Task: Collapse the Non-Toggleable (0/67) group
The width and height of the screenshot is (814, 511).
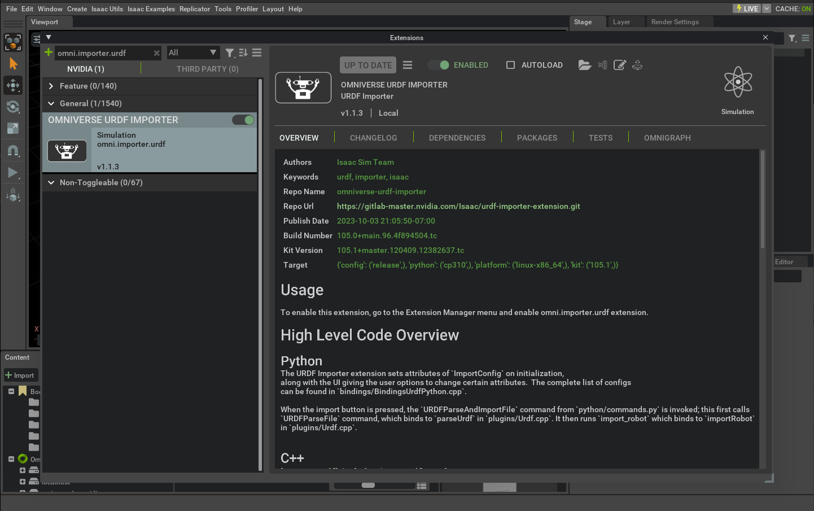Action: (51, 182)
